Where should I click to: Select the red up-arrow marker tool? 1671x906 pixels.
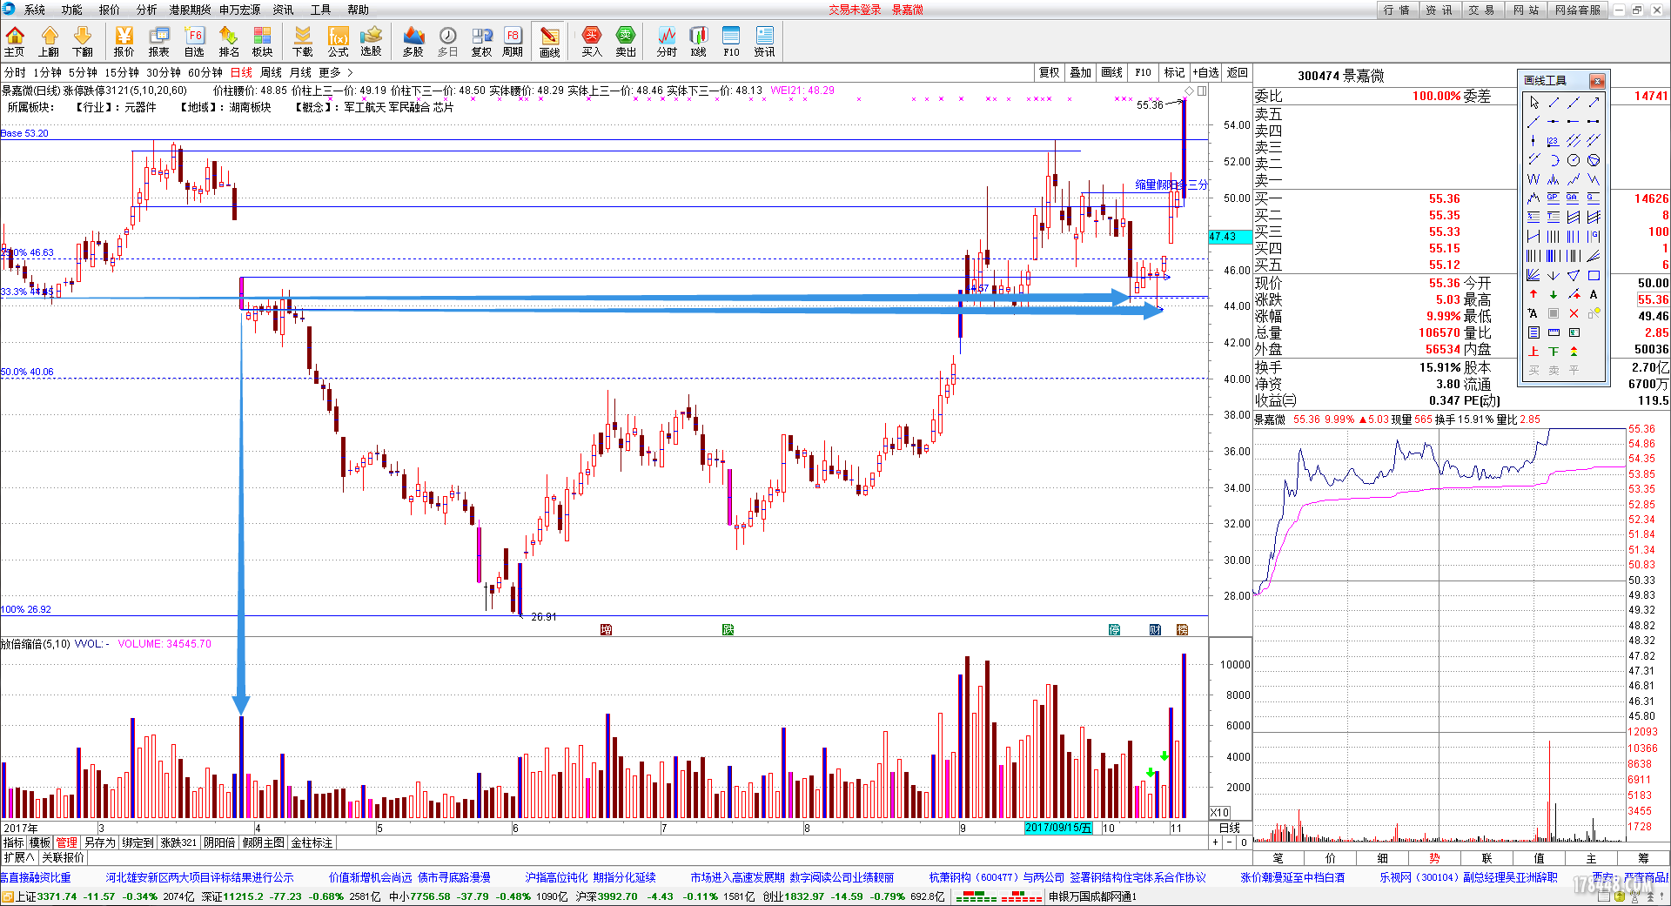(x=1533, y=294)
